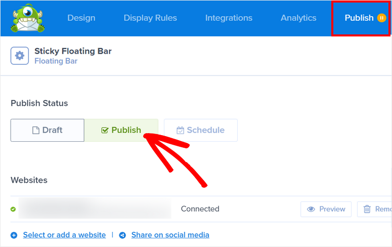Open the Design tab
The width and height of the screenshot is (392, 247).
point(81,18)
